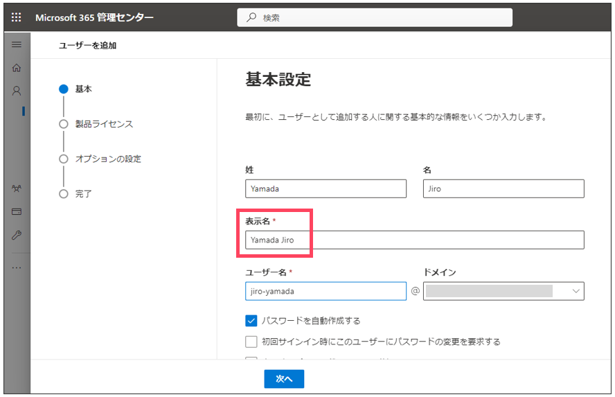Go to Home via the house icon
Screen dimensions: 615x397
click(17, 68)
